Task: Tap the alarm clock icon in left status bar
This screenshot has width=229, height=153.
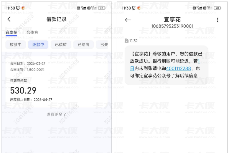Action: 18,8
